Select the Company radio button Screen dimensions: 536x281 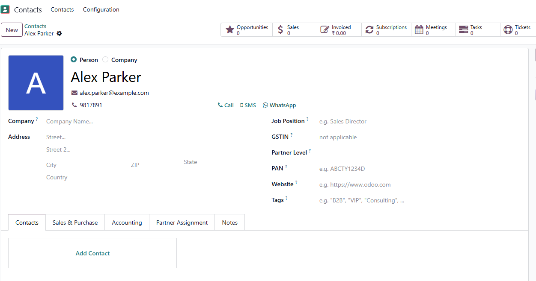(105, 60)
